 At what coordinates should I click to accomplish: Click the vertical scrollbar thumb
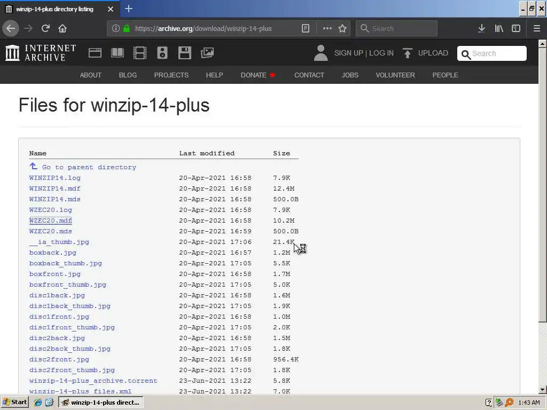(x=542, y=185)
